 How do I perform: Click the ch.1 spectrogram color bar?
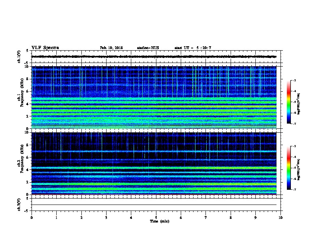click(289, 102)
